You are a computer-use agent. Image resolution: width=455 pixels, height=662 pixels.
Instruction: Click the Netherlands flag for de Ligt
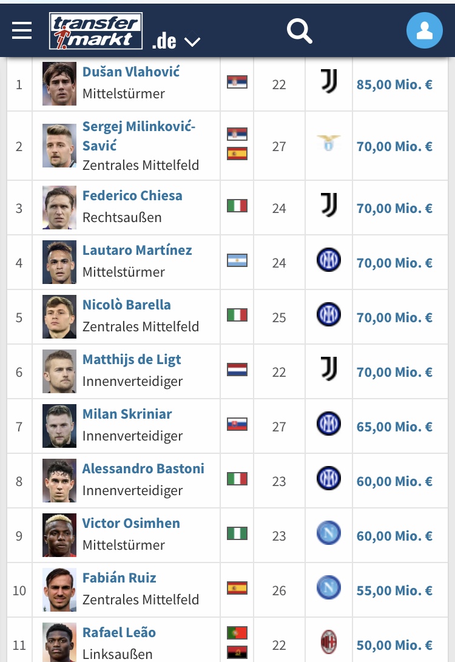[237, 370]
